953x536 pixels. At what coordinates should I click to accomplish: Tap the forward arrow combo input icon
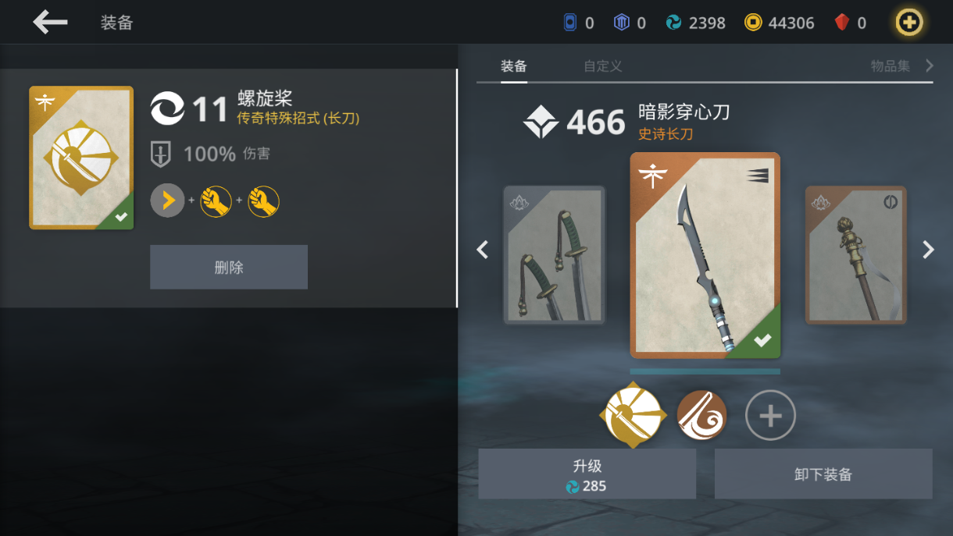click(x=167, y=202)
